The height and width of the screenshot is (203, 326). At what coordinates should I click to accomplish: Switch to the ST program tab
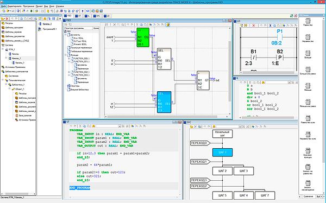coord(78,16)
